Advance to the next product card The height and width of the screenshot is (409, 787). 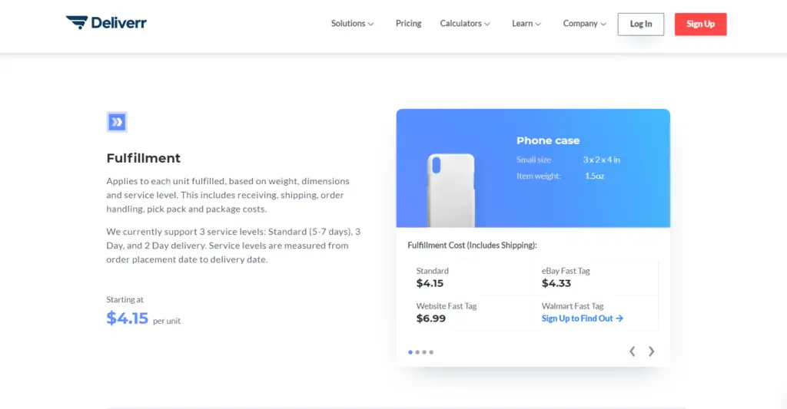point(651,351)
